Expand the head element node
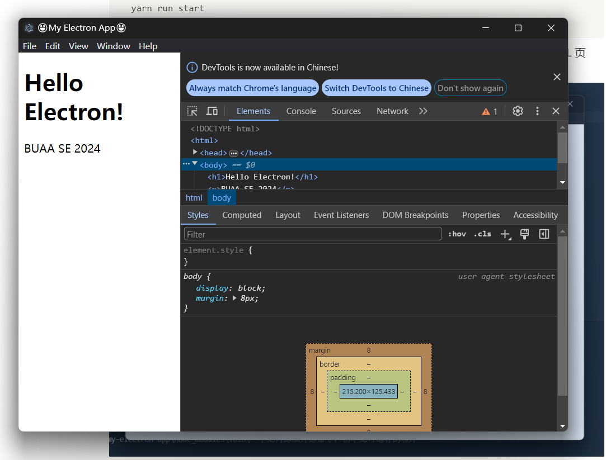 pyautogui.click(x=195, y=153)
